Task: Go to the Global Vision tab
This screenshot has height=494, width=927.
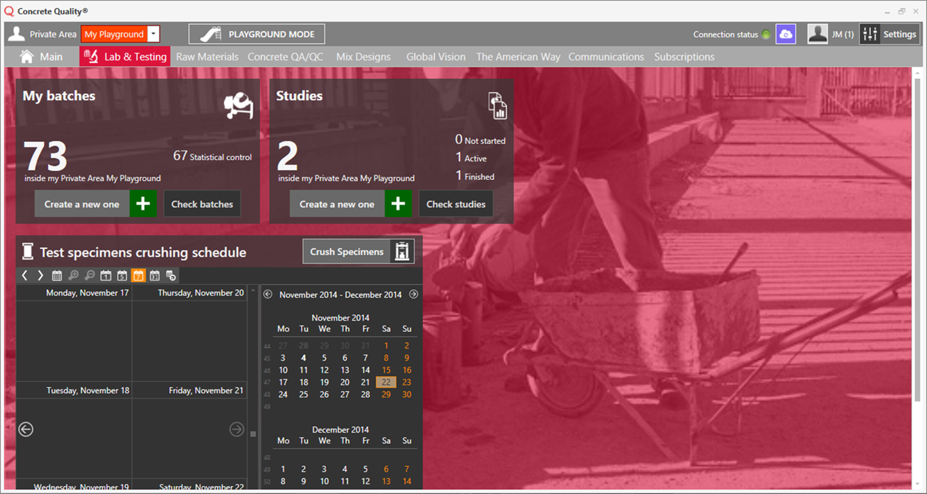Action: pyautogui.click(x=436, y=57)
